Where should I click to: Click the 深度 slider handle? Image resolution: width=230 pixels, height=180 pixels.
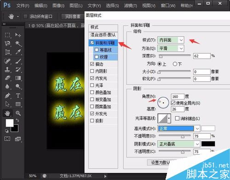click(x=161, y=56)
